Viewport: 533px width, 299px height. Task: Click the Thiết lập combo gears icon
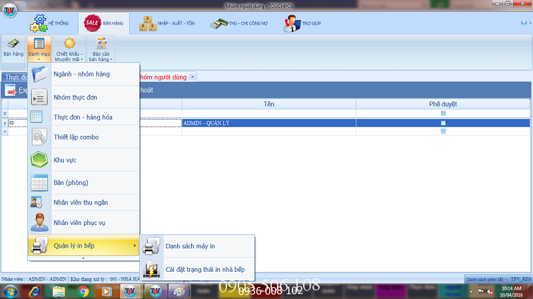(39, 137)
